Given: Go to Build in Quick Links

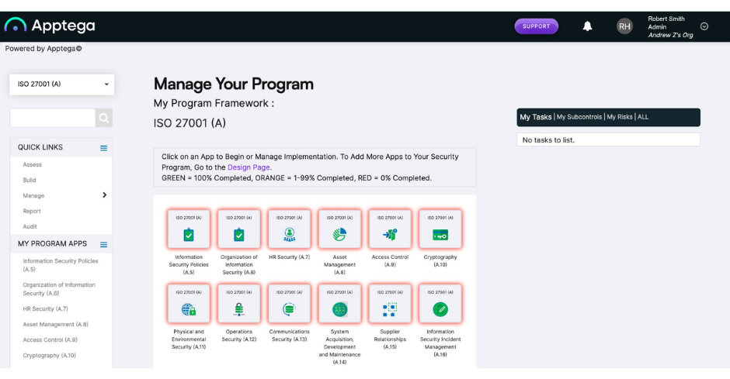Looking at the screenshot, I should [x=30, y=180].
